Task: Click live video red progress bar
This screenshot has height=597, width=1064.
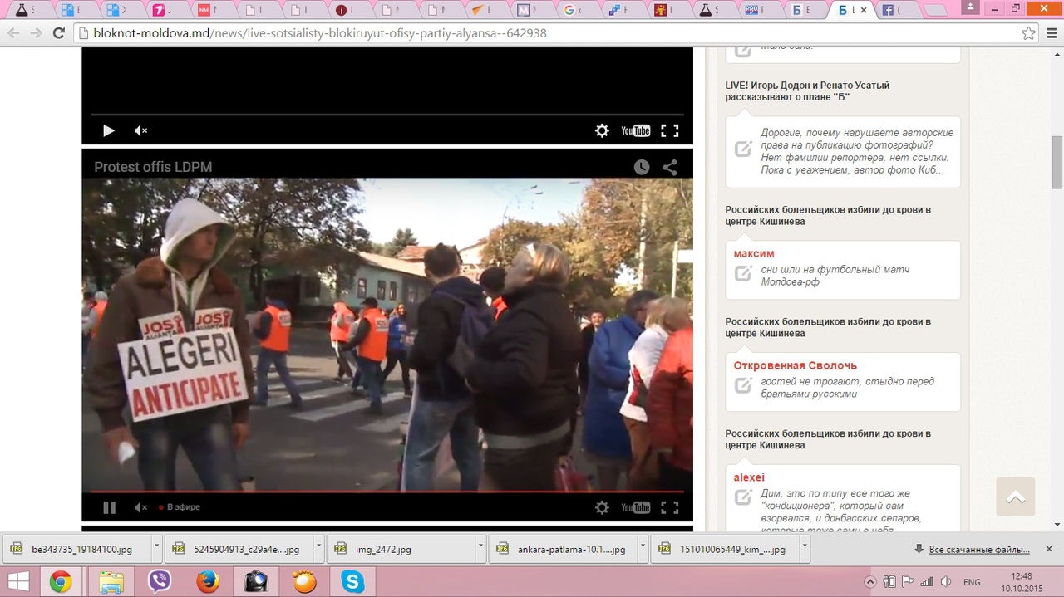Action: tap(387, 492)
